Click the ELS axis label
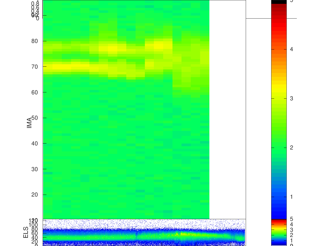Screen dimensions: 328x246 tap(26, 232)
